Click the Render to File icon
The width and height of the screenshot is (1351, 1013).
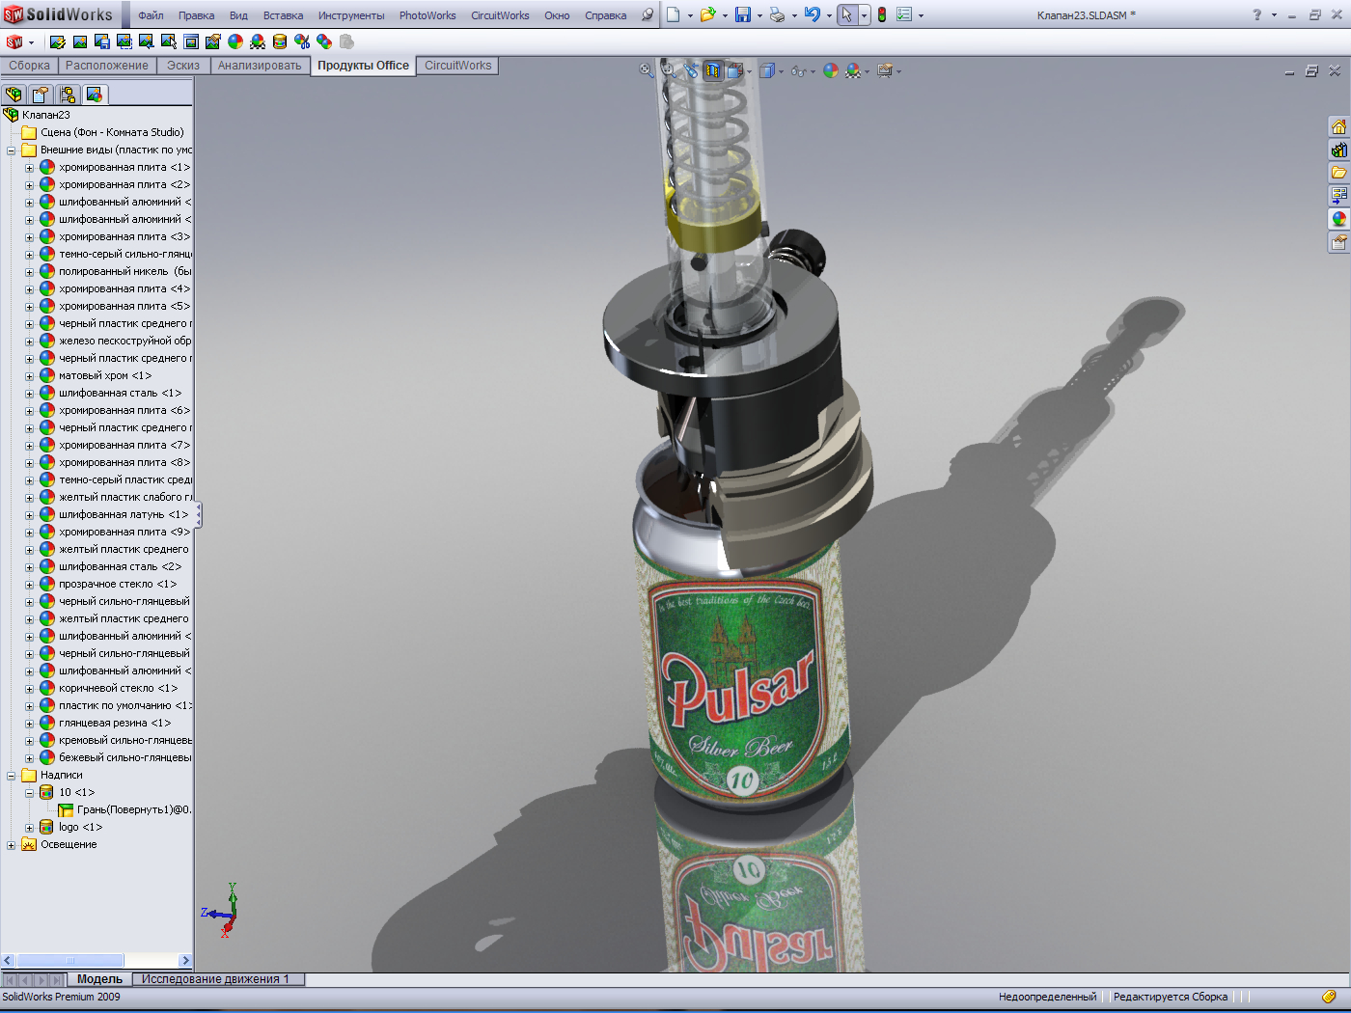click(102, 41)
